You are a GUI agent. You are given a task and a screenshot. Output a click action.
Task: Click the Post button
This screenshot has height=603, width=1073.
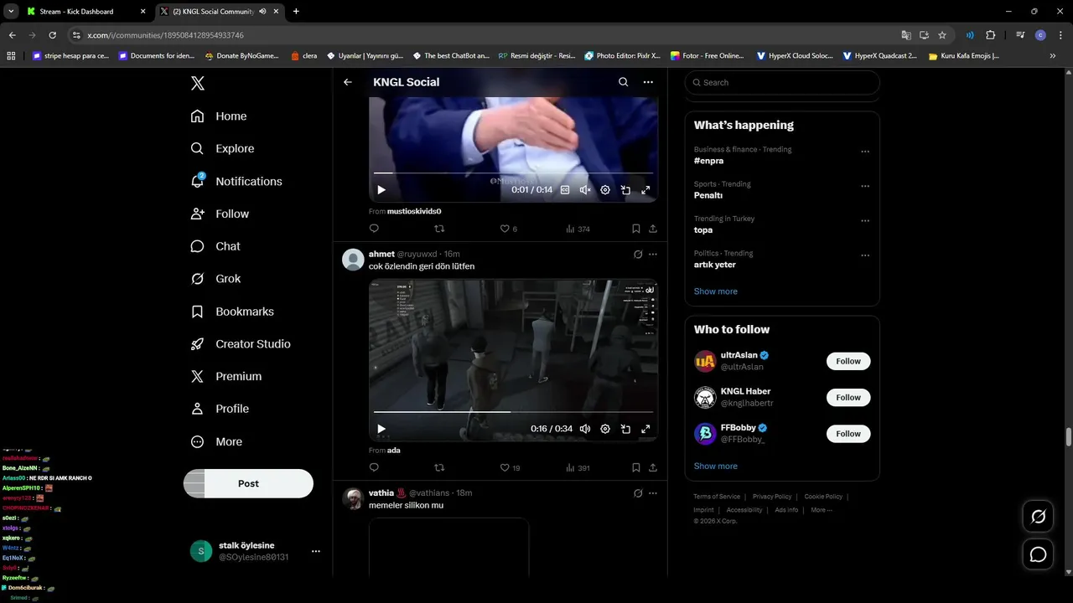click(x=248, y=483)
